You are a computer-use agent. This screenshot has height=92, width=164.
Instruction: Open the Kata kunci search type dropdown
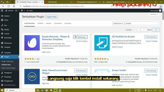click(x=118, y=23)
